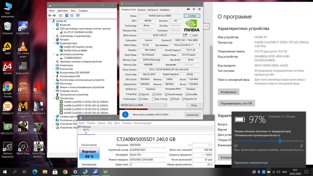Click Переименовать этот ПК button

(x=236, y=103)
